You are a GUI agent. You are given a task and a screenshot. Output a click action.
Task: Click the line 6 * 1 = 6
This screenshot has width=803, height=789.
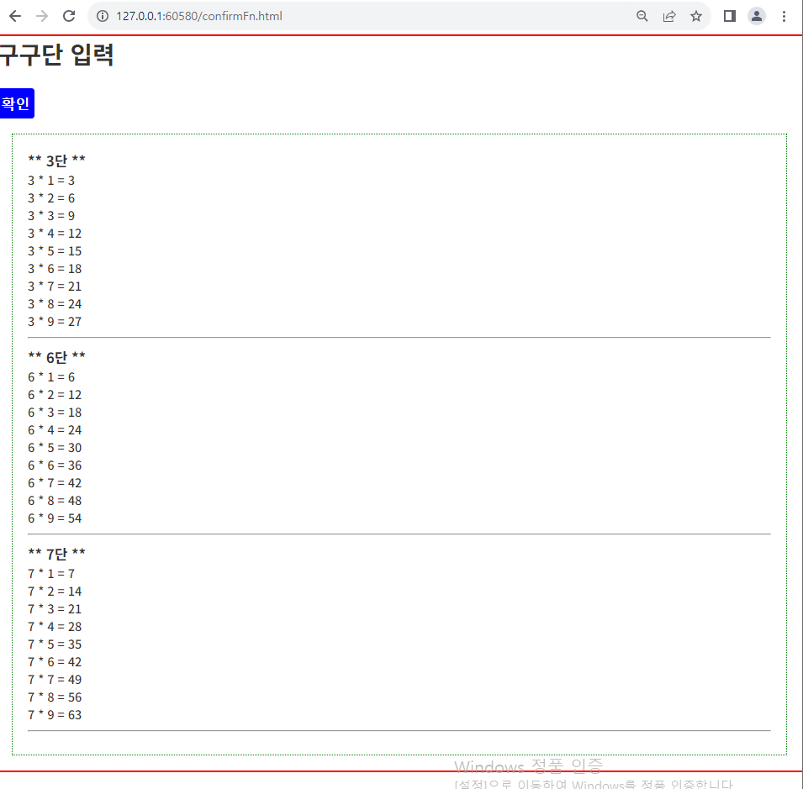51,377
